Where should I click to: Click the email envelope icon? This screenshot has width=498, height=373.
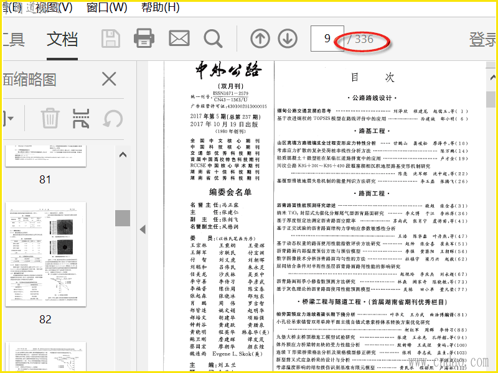tap(179, 39)
